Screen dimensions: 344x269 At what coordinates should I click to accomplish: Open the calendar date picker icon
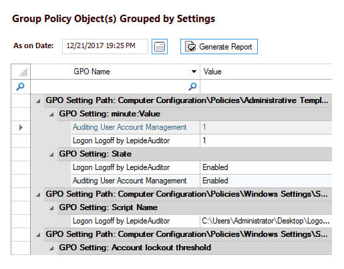tap(160, 47)
